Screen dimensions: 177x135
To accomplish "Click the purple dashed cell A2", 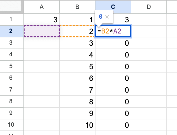I will click(x=42, y=31).
